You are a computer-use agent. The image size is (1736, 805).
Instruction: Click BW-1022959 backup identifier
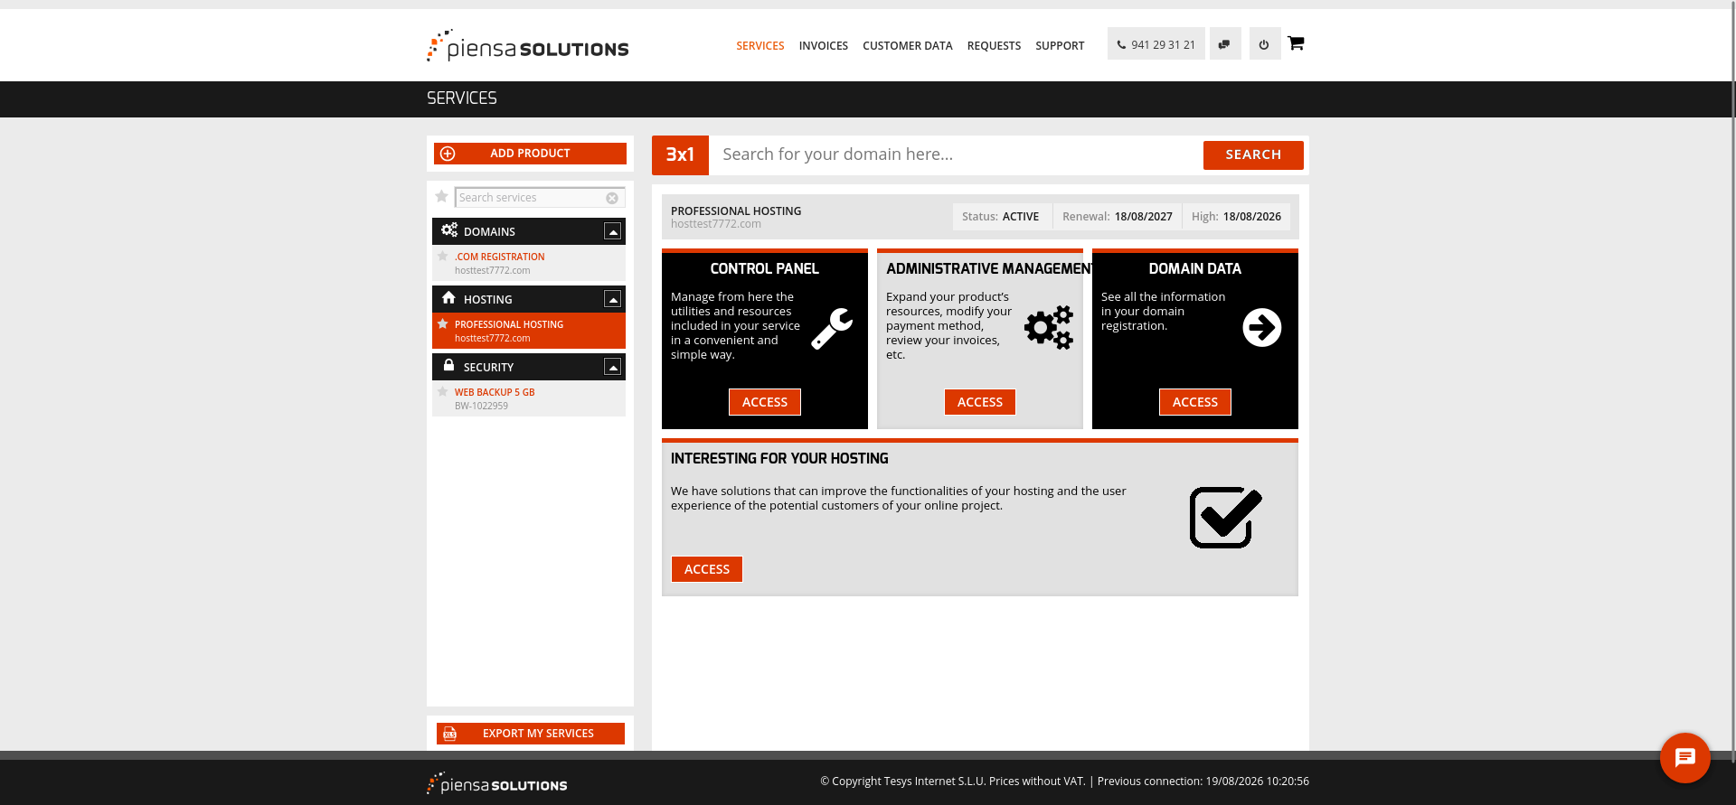481,406
